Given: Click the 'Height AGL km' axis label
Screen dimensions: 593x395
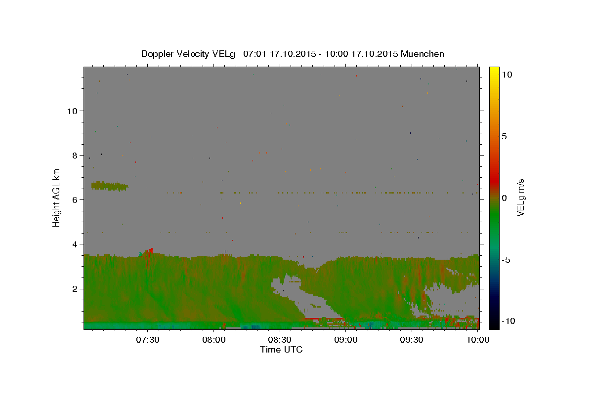Looking at the screenshot, I should pyautogui.click(x=57, y=198).
